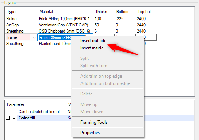The image size is (199, 140).
Task: Open the Frame type dropdown
Action: [x=34, y=38]
